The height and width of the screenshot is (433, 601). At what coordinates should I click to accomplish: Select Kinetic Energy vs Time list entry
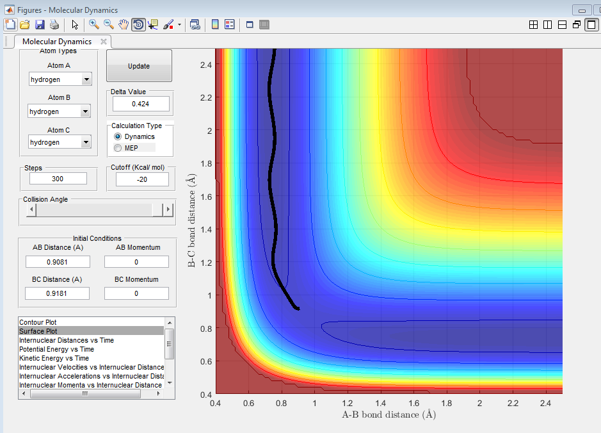tap(54, 358)
